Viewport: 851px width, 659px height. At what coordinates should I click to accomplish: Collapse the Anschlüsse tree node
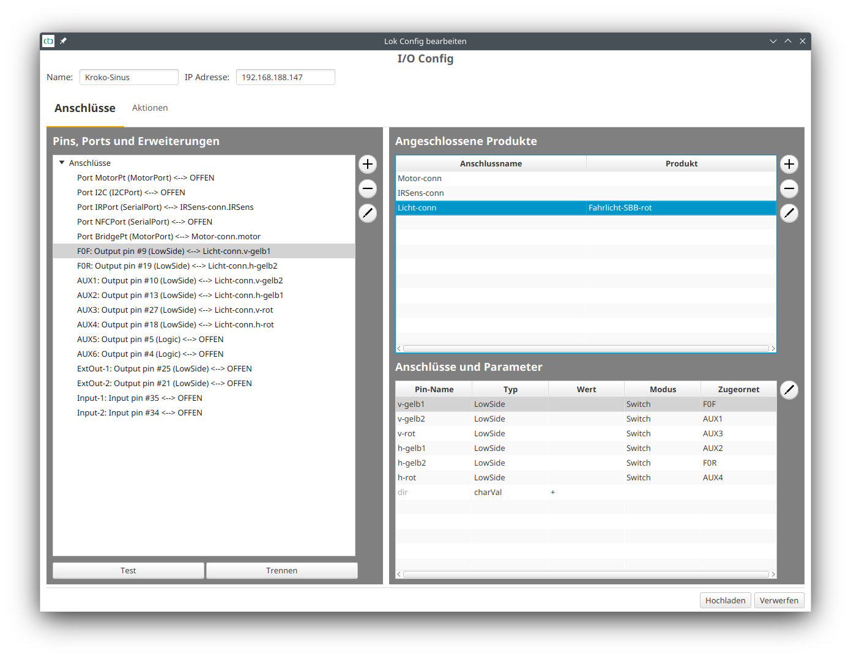62,163
